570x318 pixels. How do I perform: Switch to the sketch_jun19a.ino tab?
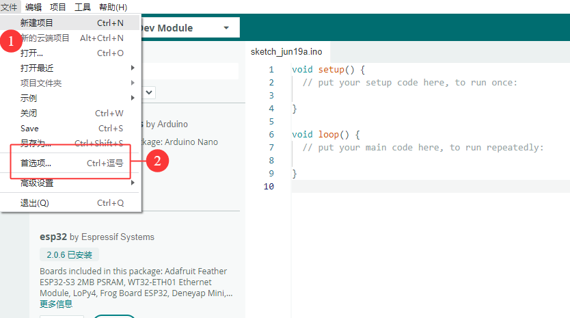286,52
